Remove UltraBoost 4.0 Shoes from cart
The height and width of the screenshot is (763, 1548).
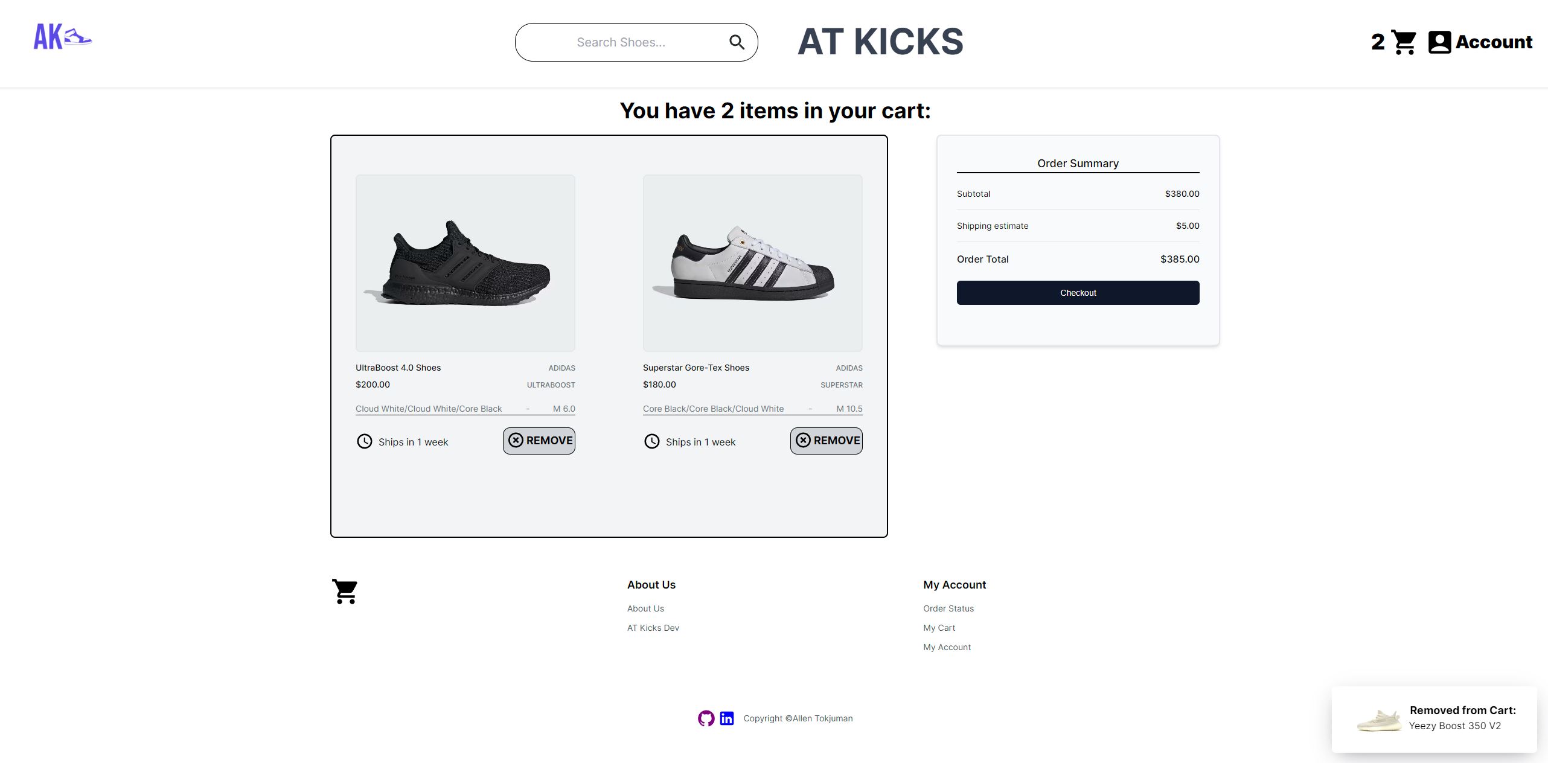tap(539, 441)
